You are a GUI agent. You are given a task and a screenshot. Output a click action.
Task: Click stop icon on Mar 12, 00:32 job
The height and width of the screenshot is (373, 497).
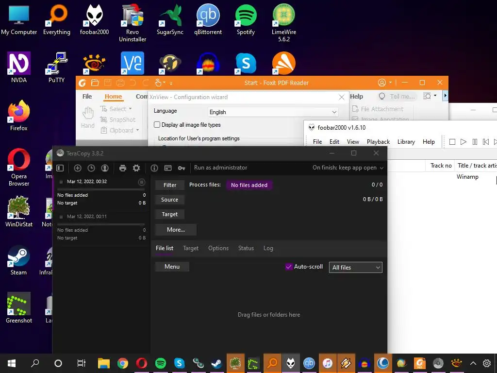pos(142,182)
